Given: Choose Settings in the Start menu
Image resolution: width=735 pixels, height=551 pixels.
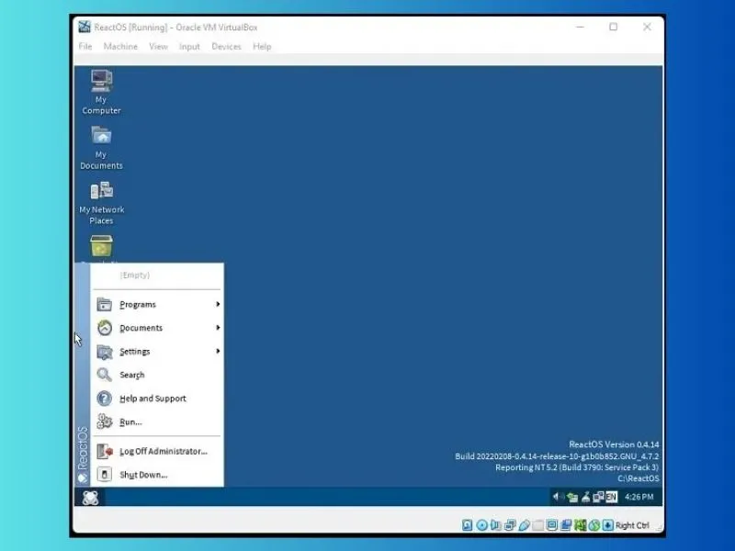Looking at the screenshot, I should point(157,352).
